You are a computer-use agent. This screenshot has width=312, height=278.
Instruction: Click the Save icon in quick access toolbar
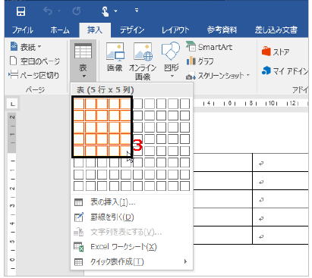pyautogui.click(x=20, y=11)
